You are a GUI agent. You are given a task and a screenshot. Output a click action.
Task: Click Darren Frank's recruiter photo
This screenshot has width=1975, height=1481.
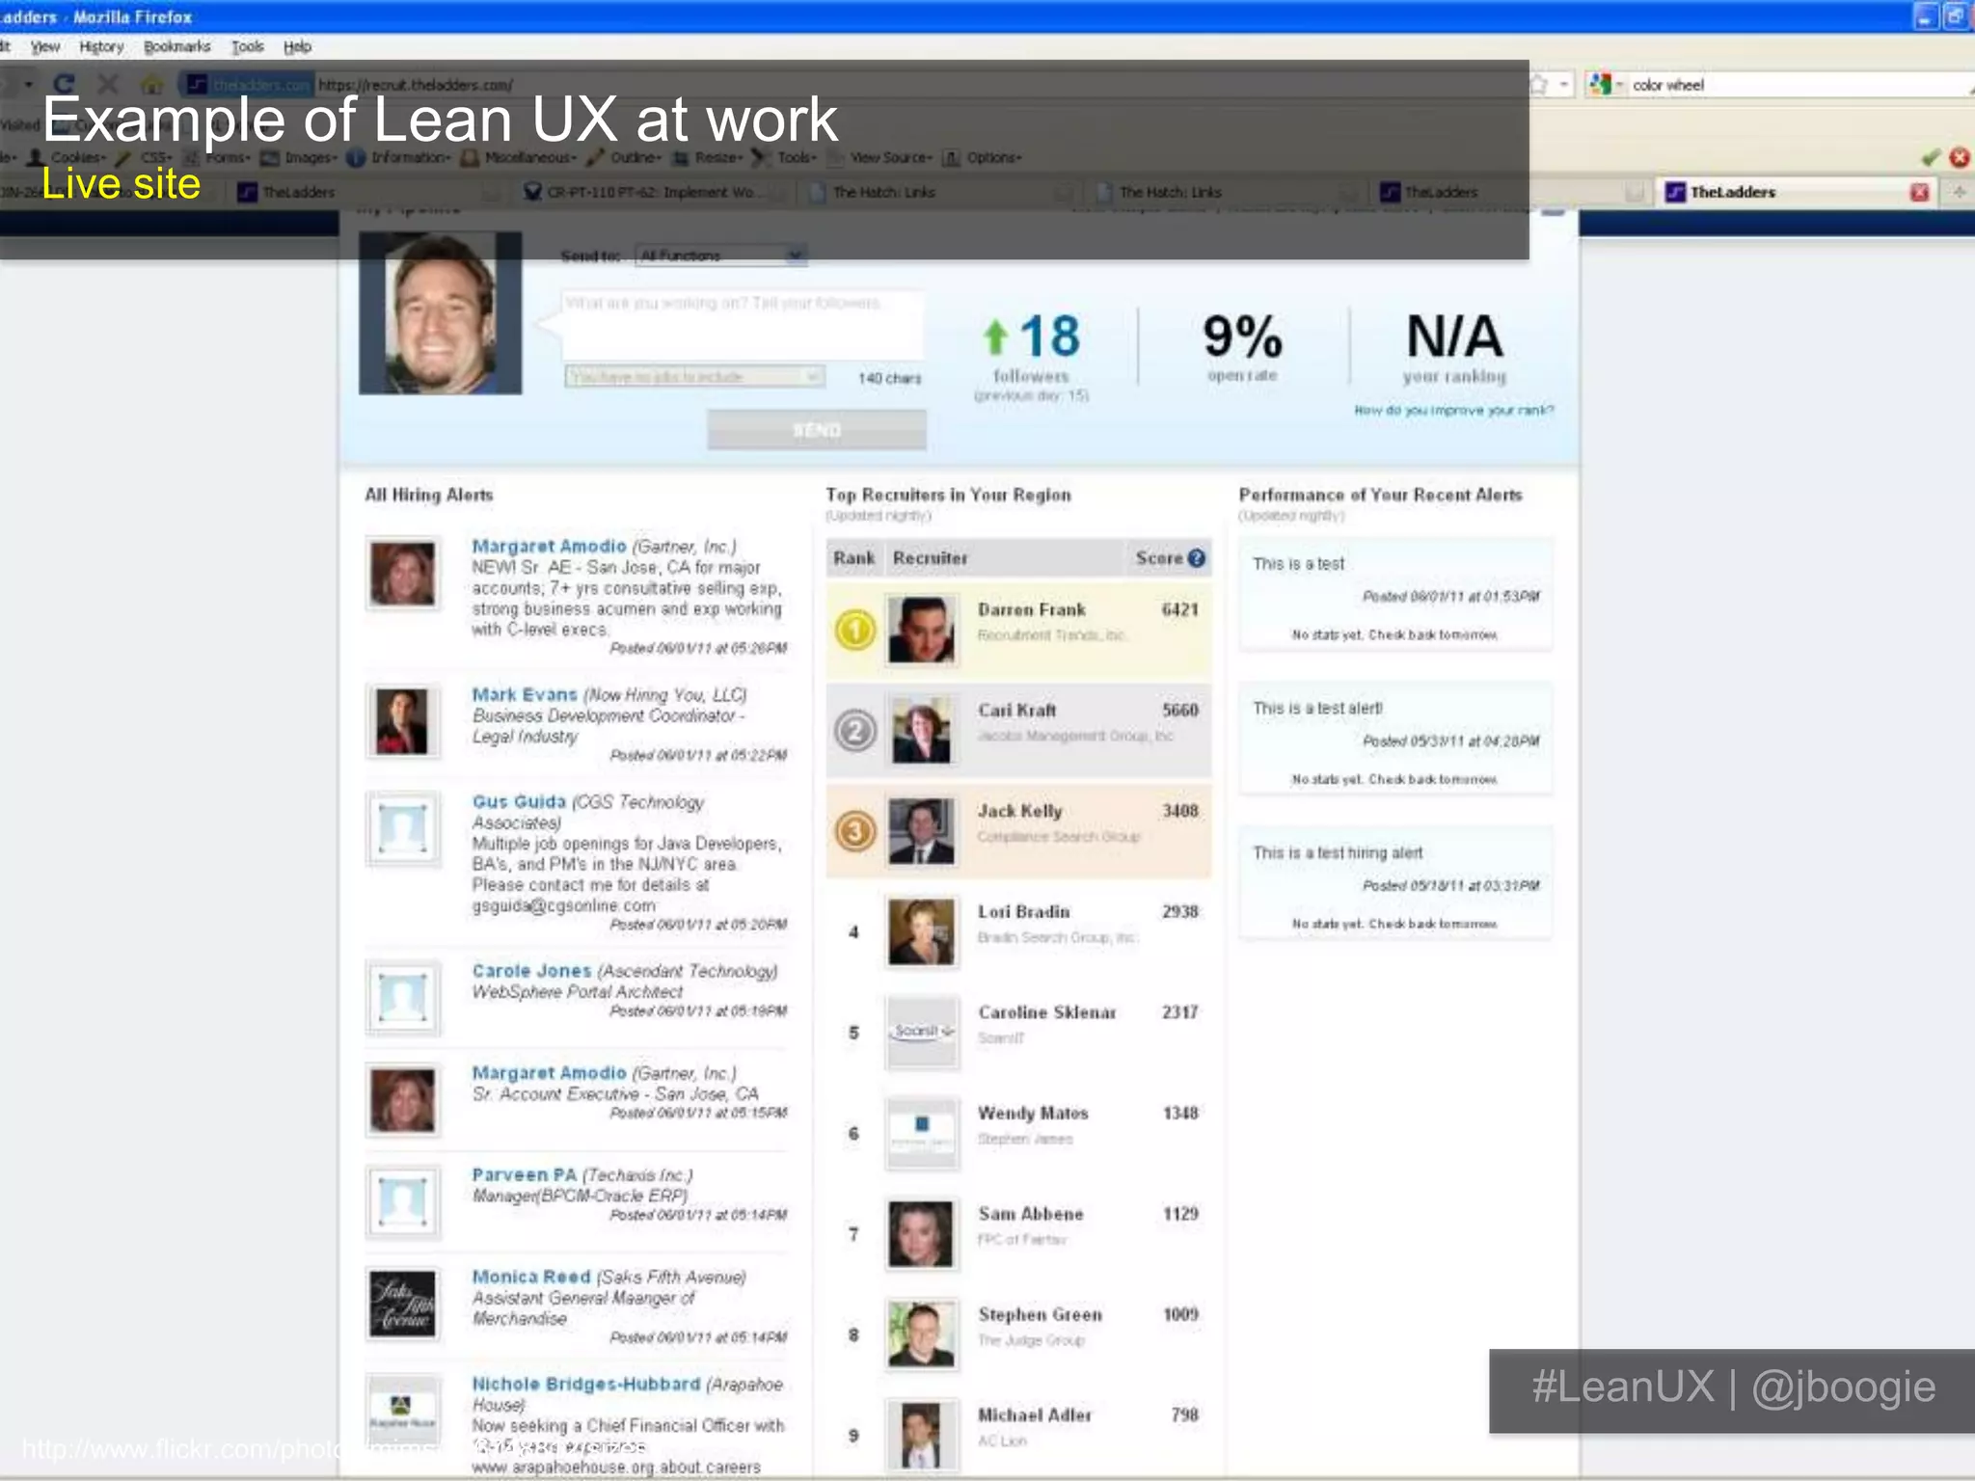922,630
